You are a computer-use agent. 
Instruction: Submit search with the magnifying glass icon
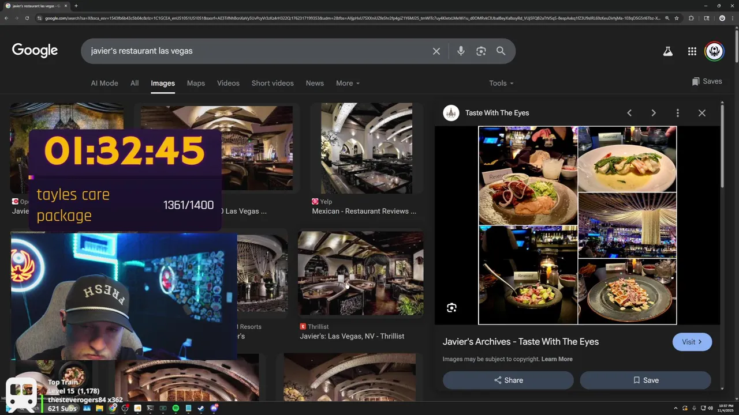click(x=501, y=51)
